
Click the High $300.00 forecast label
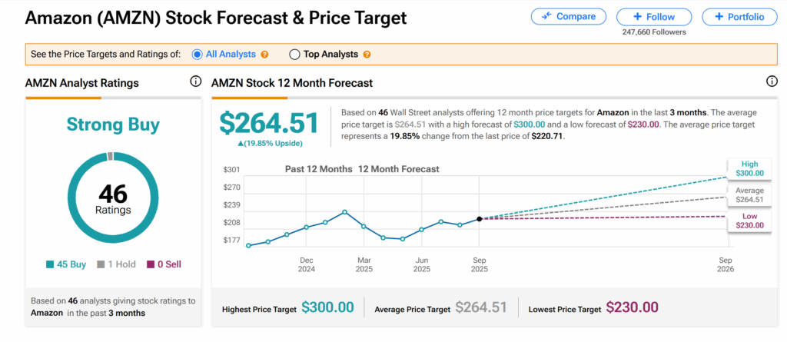click(749, 168)
